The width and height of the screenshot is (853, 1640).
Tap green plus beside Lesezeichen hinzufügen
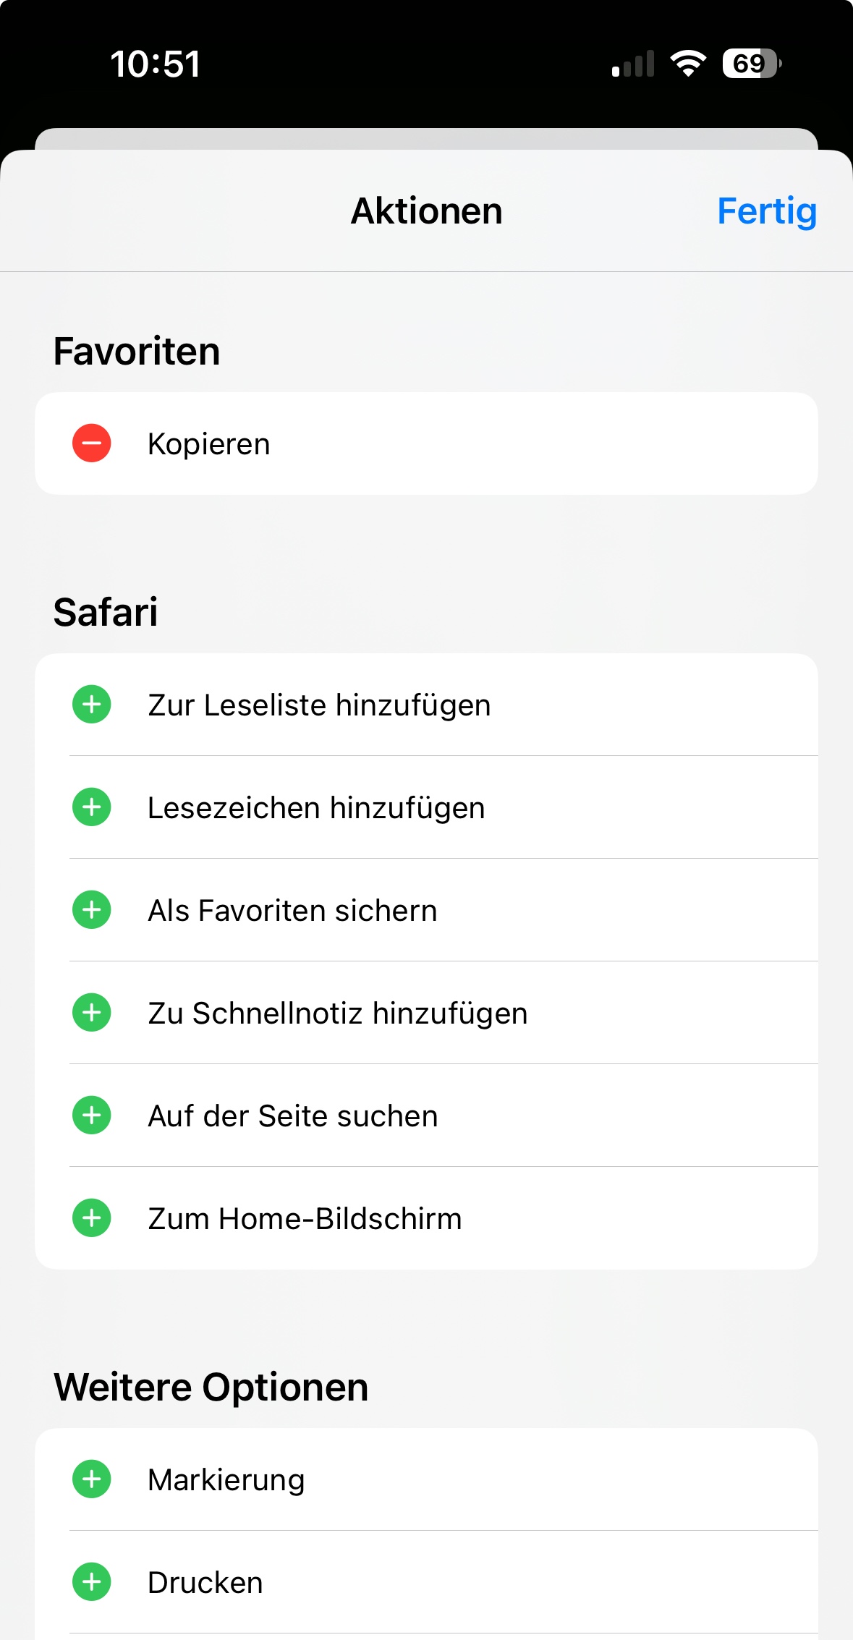click(92, 807)
